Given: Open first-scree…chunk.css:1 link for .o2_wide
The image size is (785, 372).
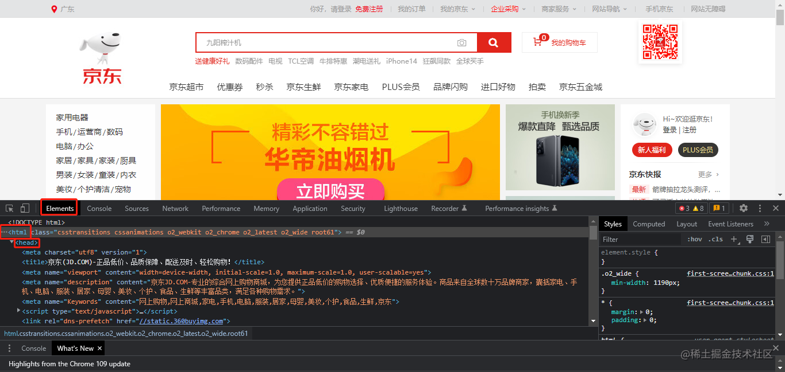Looking at the screenshot, I should coord(730,273).
